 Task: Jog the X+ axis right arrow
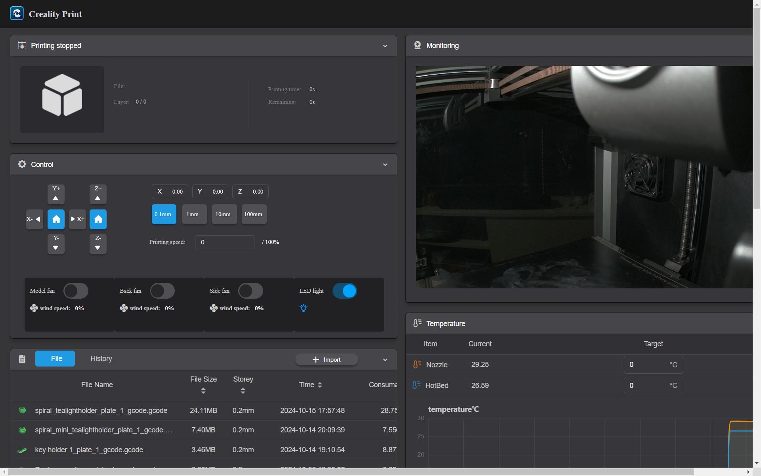click(77, 219)
